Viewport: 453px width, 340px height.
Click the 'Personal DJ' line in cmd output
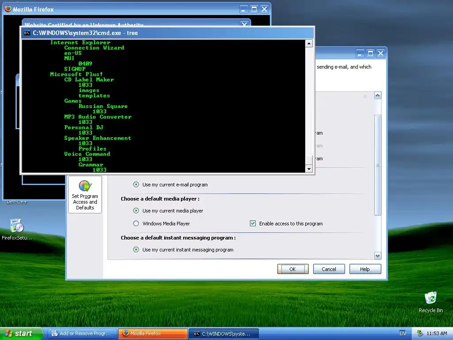(84, 127)
